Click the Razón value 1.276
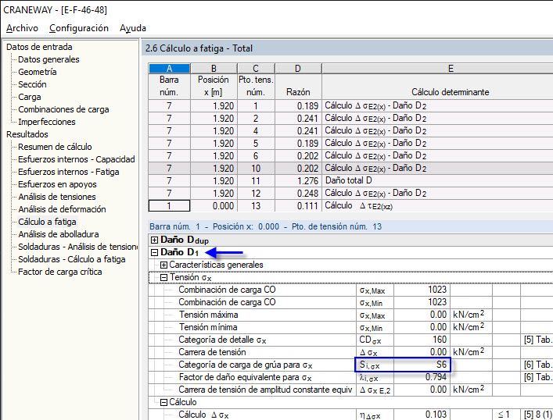The width and height of the screenshot is (553, 420). point(298,181)
